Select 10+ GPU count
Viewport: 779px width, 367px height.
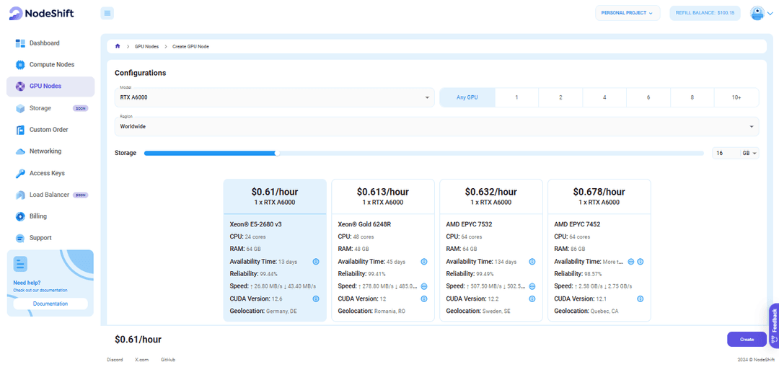[736, 97]
